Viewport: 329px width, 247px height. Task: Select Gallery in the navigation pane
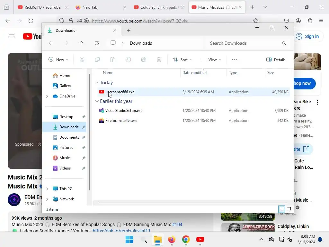[x=64, y=86]
